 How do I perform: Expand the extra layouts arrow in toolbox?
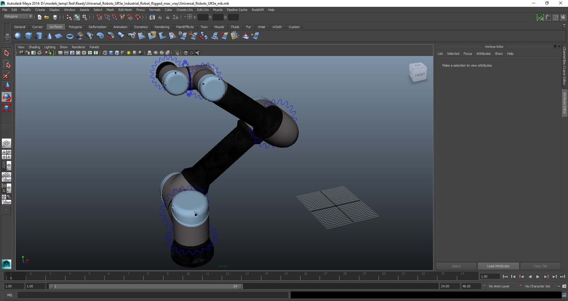click(6, 210)
